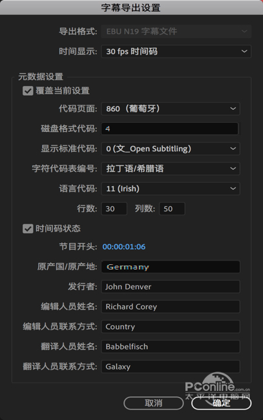
Task: Click the 列数 field containing 50
Action: pos(172,209)
